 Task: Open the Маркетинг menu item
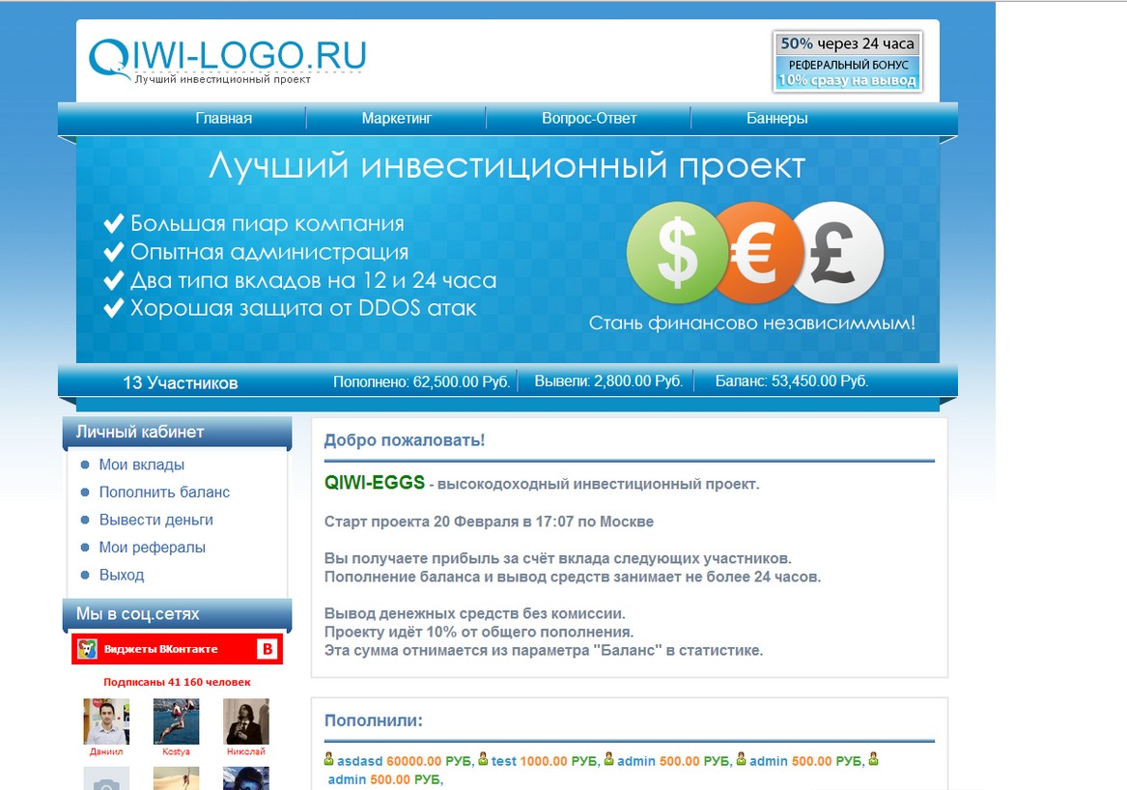click(396, 119)
